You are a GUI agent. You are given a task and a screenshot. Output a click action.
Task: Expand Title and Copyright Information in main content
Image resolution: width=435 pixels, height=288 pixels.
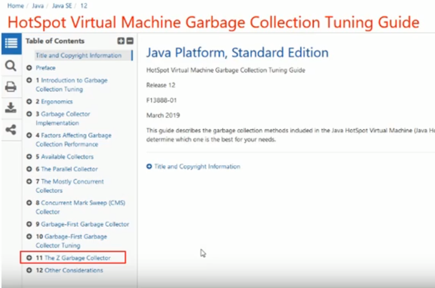click(x=150, y=166)
